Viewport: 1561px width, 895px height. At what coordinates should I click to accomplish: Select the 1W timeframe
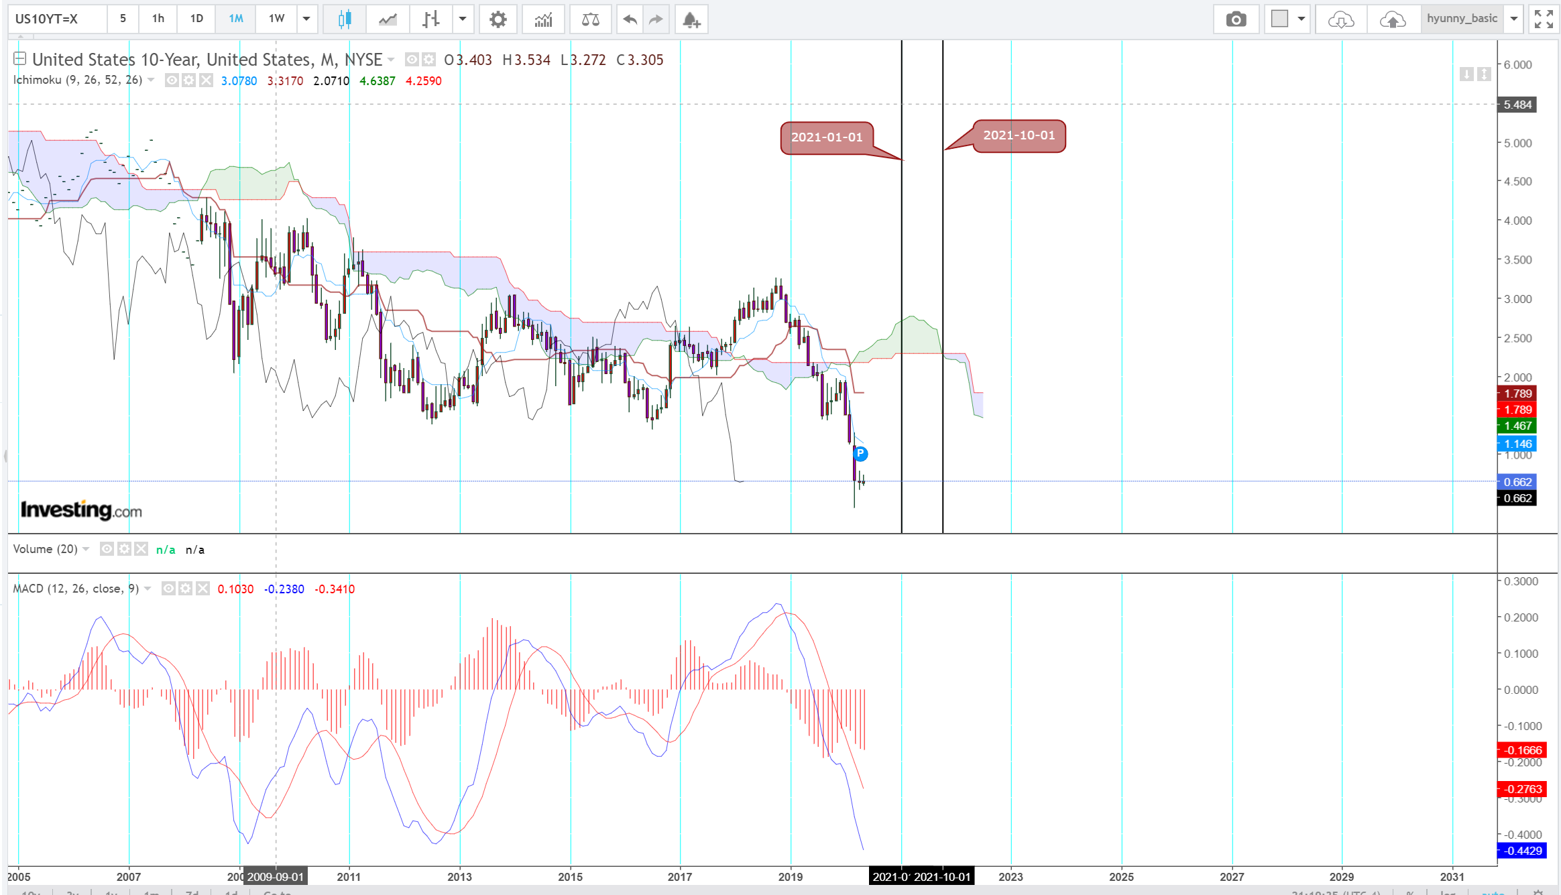pos(276,19)
